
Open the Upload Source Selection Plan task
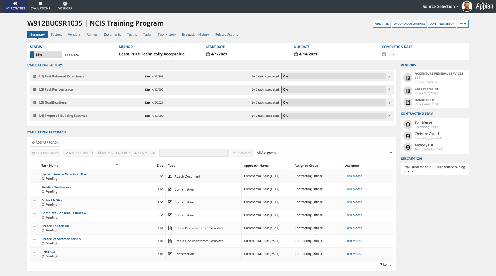tap(64, 174)
